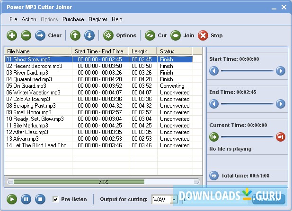Move selected file down with blue arrow

pyautogui.click(x=89, y=35)
